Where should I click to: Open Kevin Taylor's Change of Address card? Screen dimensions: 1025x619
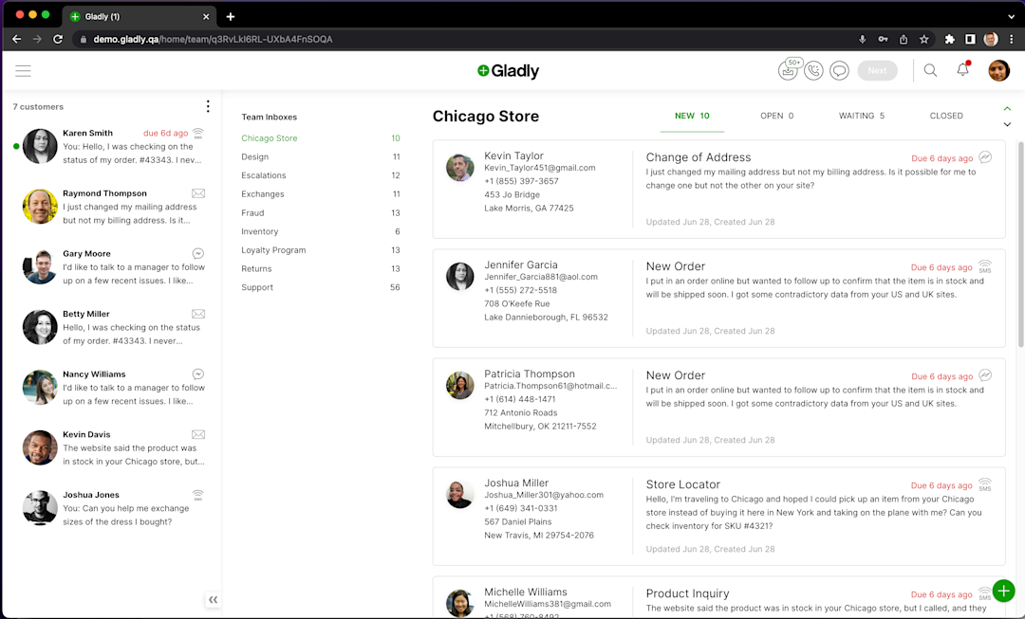point(718,189)
